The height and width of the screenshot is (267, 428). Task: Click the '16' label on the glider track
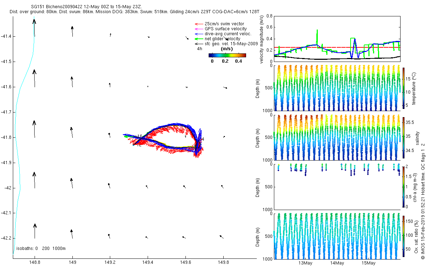(140, 136)
